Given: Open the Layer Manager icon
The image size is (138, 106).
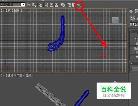Looking at the screenshot, I should pos(40,5).
